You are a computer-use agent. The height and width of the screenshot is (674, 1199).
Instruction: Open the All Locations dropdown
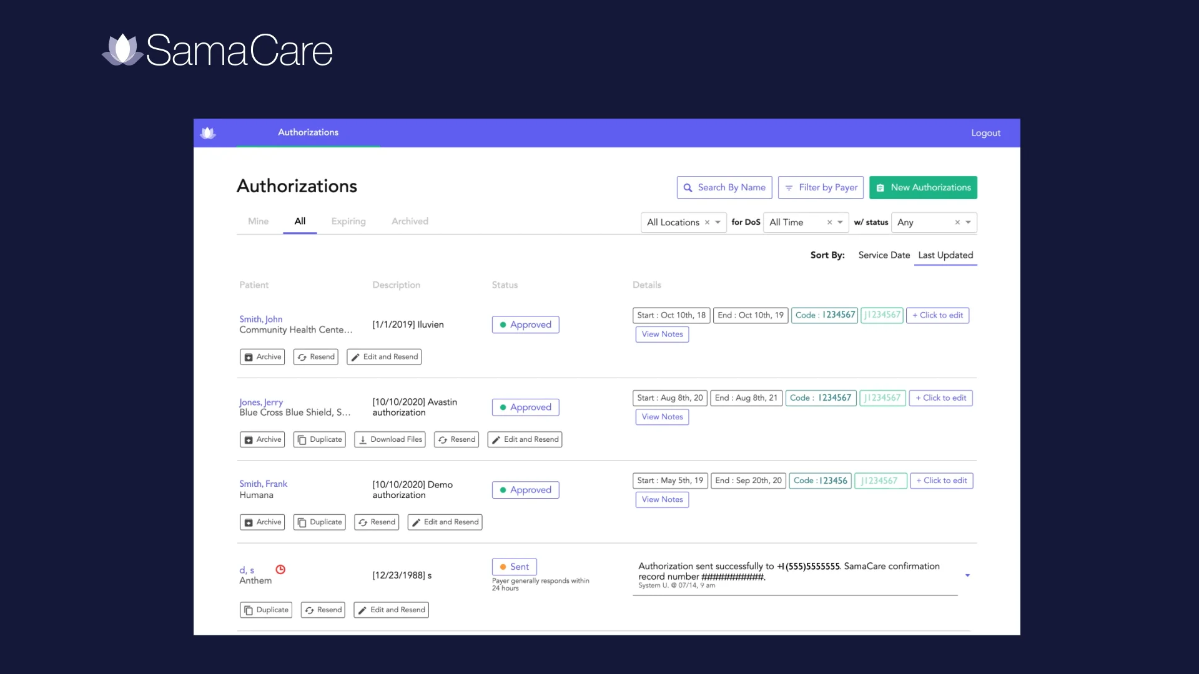click(718, 222)
